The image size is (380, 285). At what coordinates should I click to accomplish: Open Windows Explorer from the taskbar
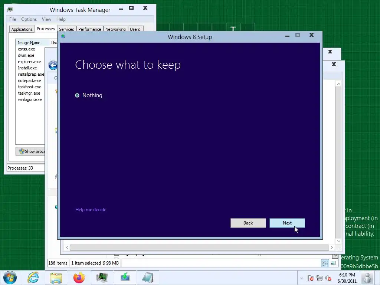tap(56, 278)
